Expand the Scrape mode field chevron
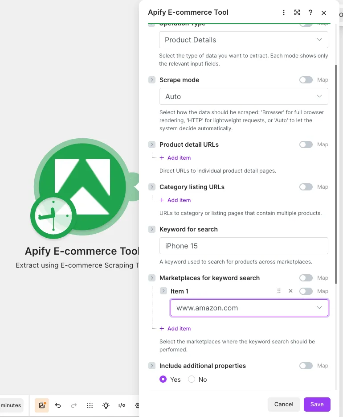 tap(152, 80)
